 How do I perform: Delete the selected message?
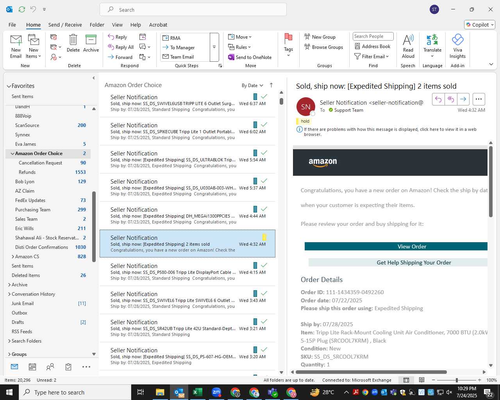(x=73, y=43)
